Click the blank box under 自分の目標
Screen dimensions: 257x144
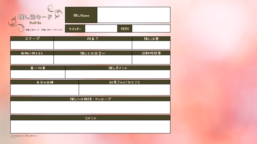pyautogui.click(x=45, y=90)
